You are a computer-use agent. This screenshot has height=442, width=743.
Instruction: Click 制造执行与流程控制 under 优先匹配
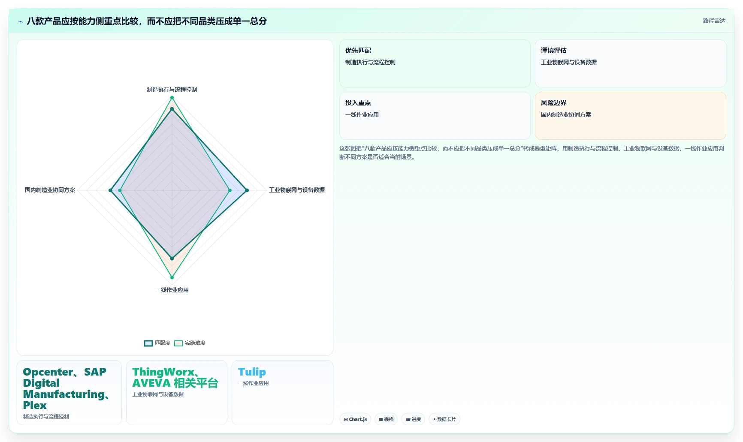[x=370, y=62]
